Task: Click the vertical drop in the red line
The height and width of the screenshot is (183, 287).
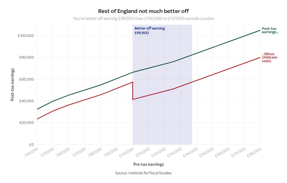Action: (133, 91)
